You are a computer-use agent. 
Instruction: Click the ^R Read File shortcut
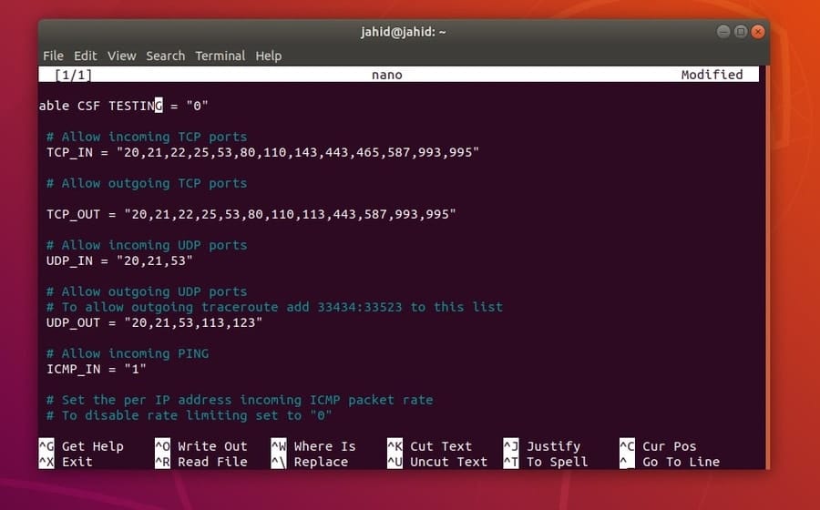point(200,462)
